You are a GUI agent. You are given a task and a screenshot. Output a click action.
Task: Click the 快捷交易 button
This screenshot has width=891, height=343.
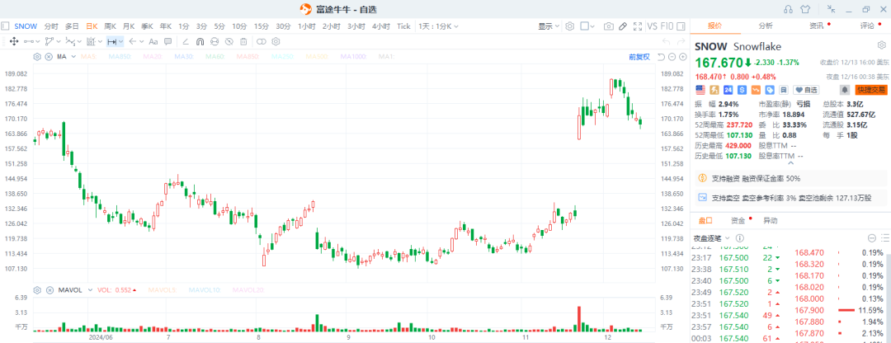(x=872, y=89)
